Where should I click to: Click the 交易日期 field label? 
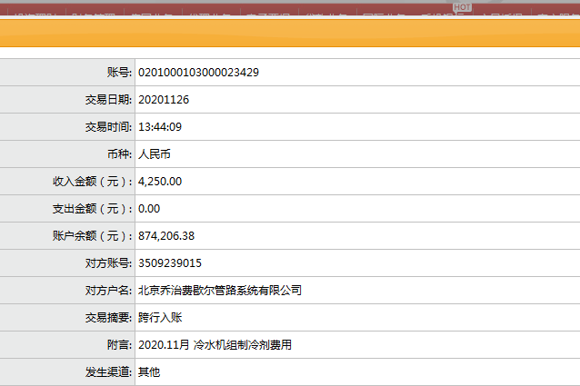108,99
